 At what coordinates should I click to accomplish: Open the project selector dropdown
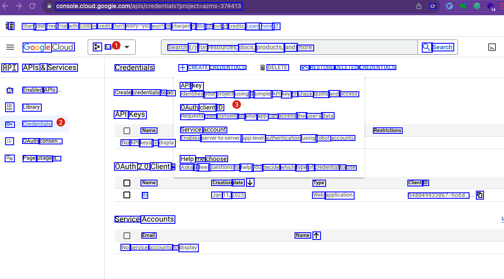112,47
